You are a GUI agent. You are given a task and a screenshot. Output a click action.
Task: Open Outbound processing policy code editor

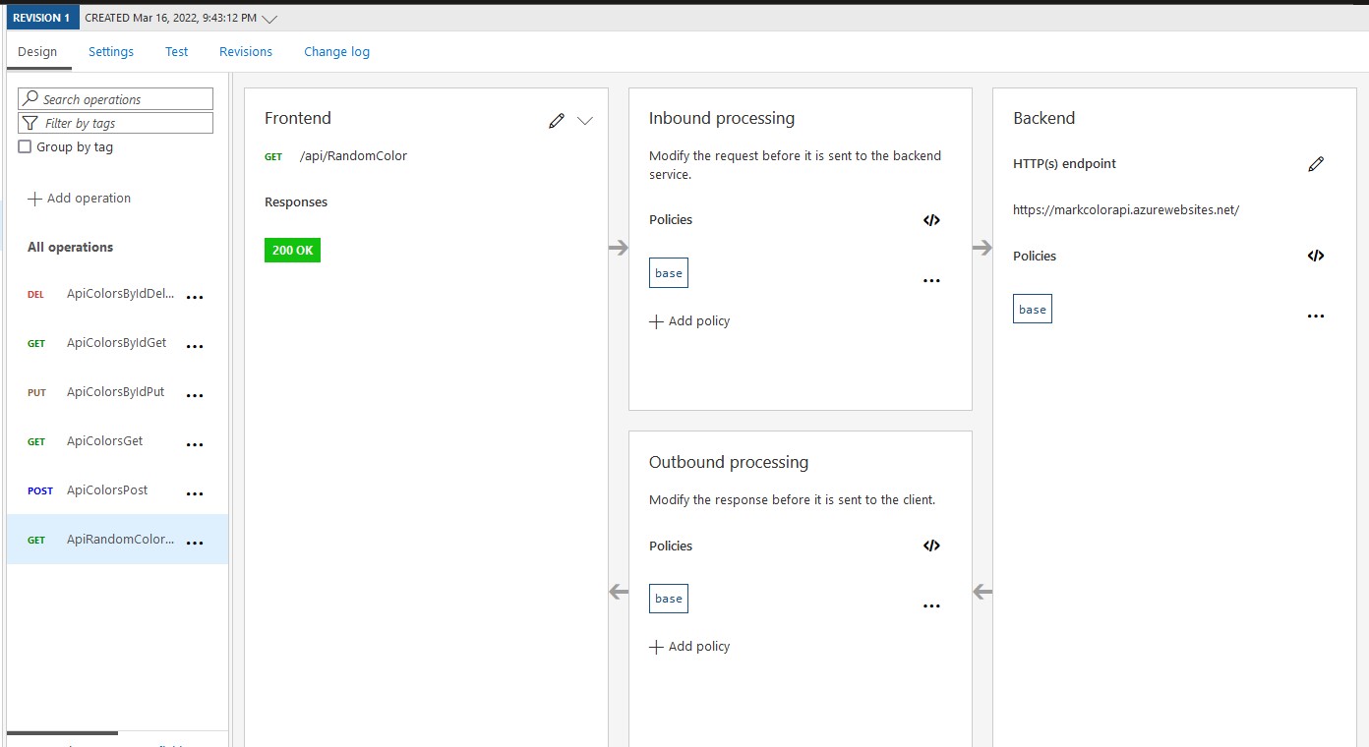coord(931,546)
